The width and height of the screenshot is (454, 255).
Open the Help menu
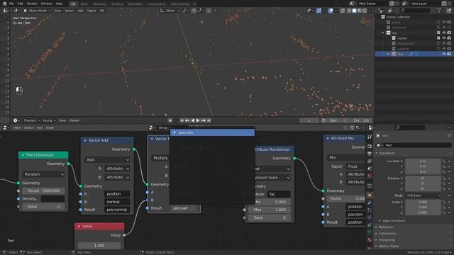(59, 4)
